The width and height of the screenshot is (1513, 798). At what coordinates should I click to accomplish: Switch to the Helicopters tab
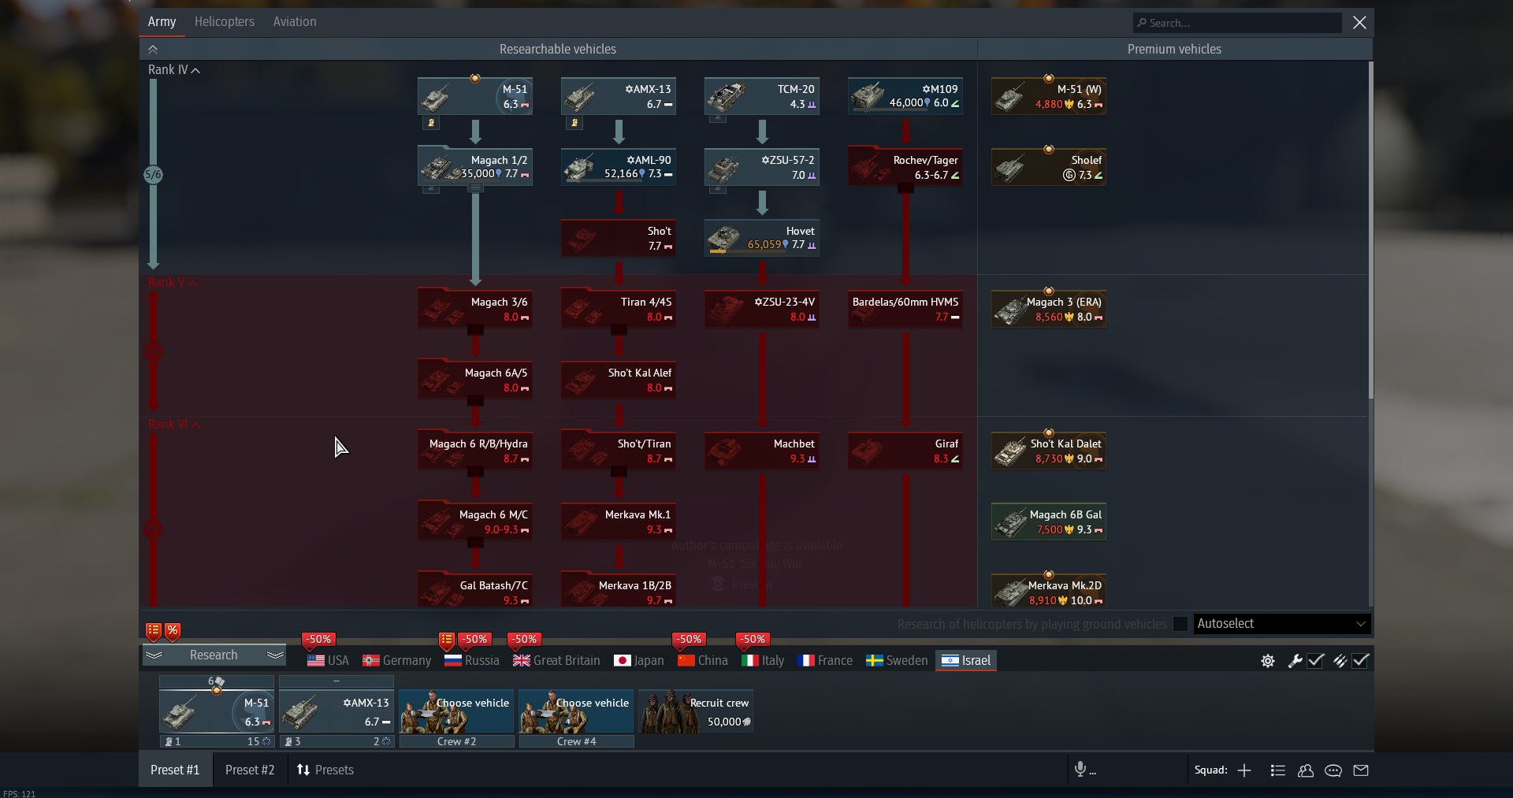pyautogui.click(x=224, y=22)
